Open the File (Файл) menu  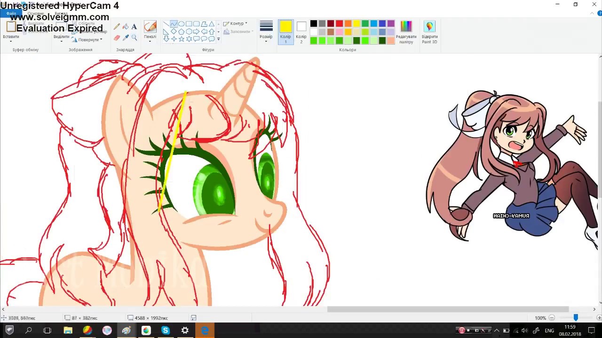click(11, 14)
